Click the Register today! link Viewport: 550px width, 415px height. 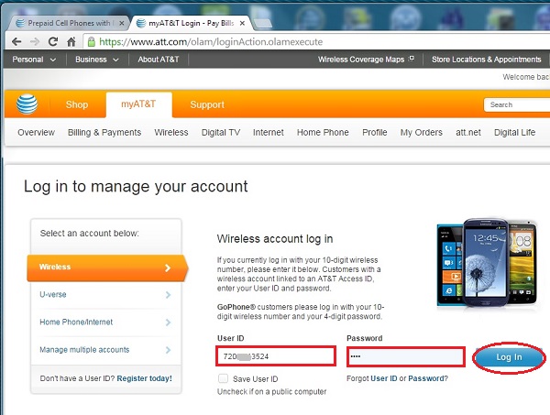144,378
